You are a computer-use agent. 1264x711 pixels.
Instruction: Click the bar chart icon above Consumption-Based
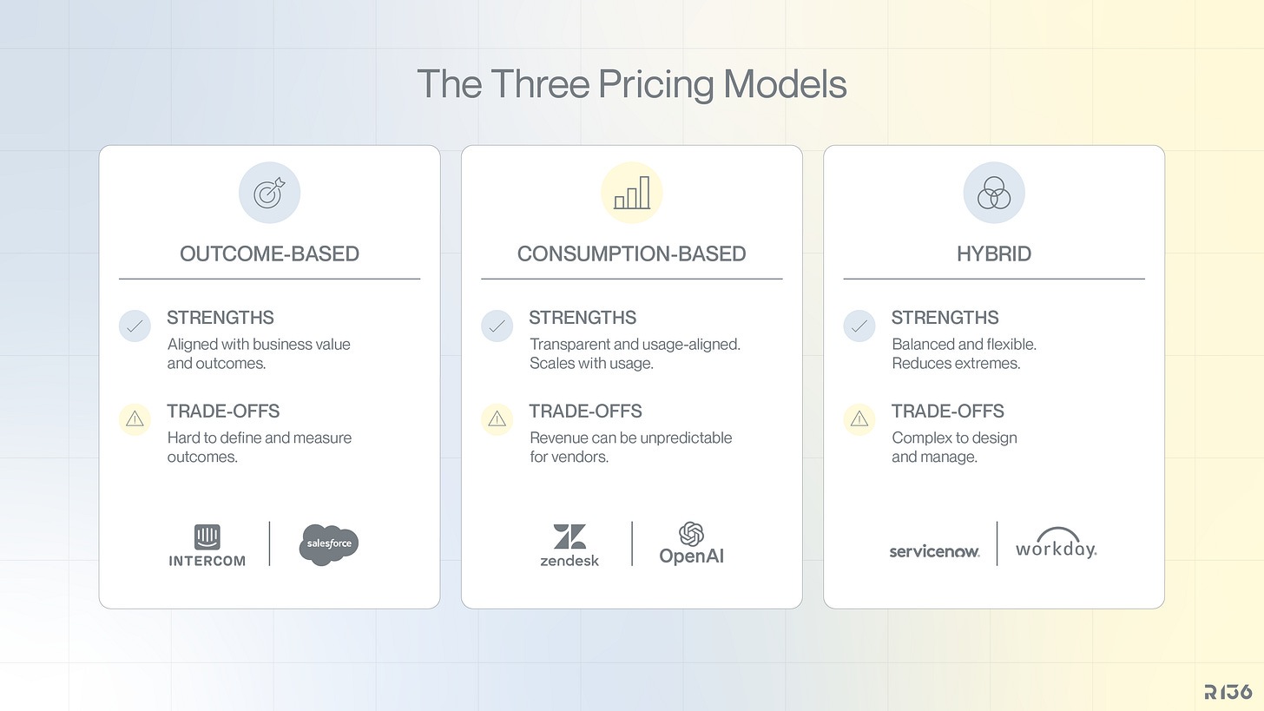(632, 193)
